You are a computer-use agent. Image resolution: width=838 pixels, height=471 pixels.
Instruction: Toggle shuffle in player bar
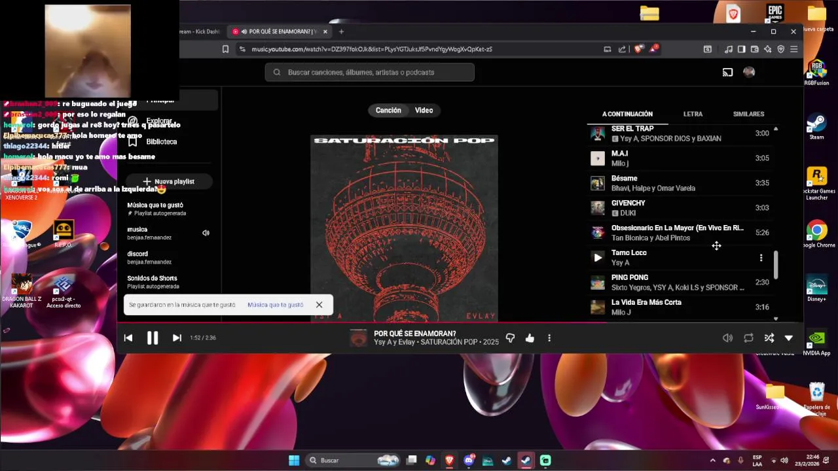pyautogui.click(x=769, y=338)
